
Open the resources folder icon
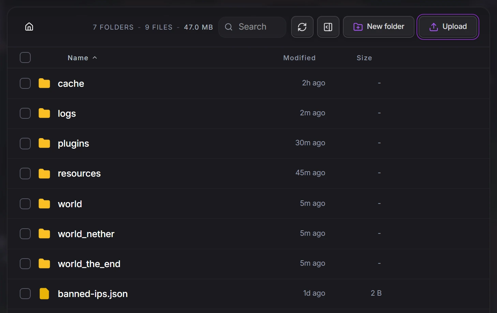pyautogui.click(x=44, y=174)
